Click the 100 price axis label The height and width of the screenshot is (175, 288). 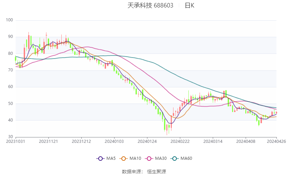coord(9,20)
